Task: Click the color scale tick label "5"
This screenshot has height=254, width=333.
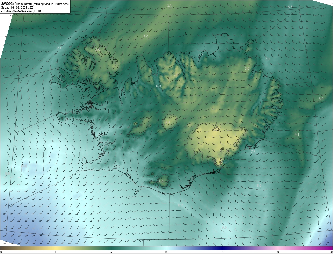Action: tap(111, 252)
